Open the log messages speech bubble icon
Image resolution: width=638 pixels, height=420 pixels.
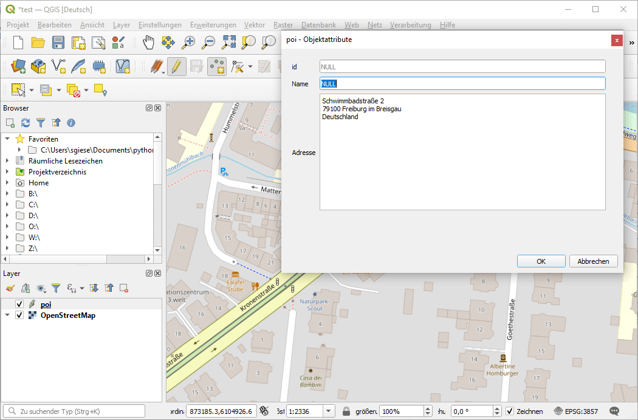614,411
